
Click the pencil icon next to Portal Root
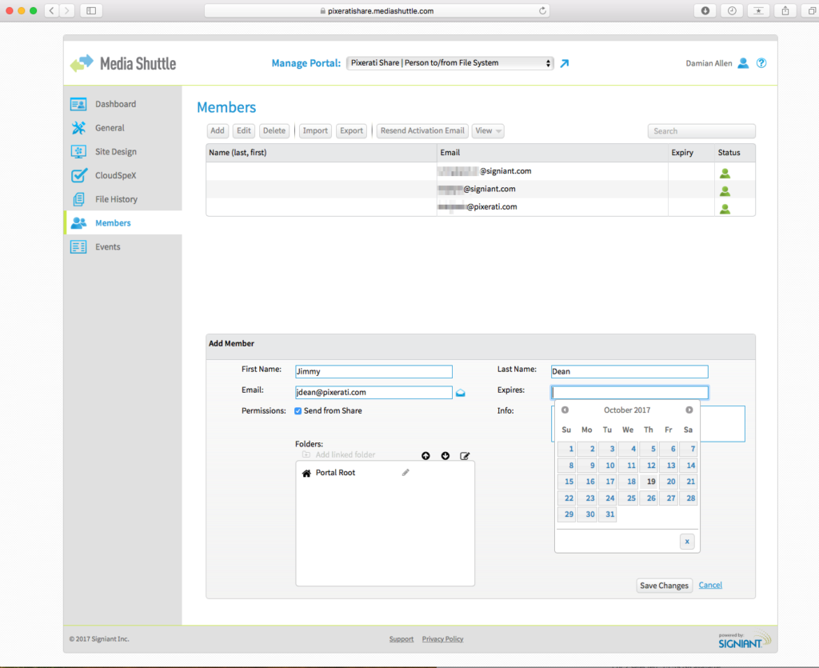point(406,473)
